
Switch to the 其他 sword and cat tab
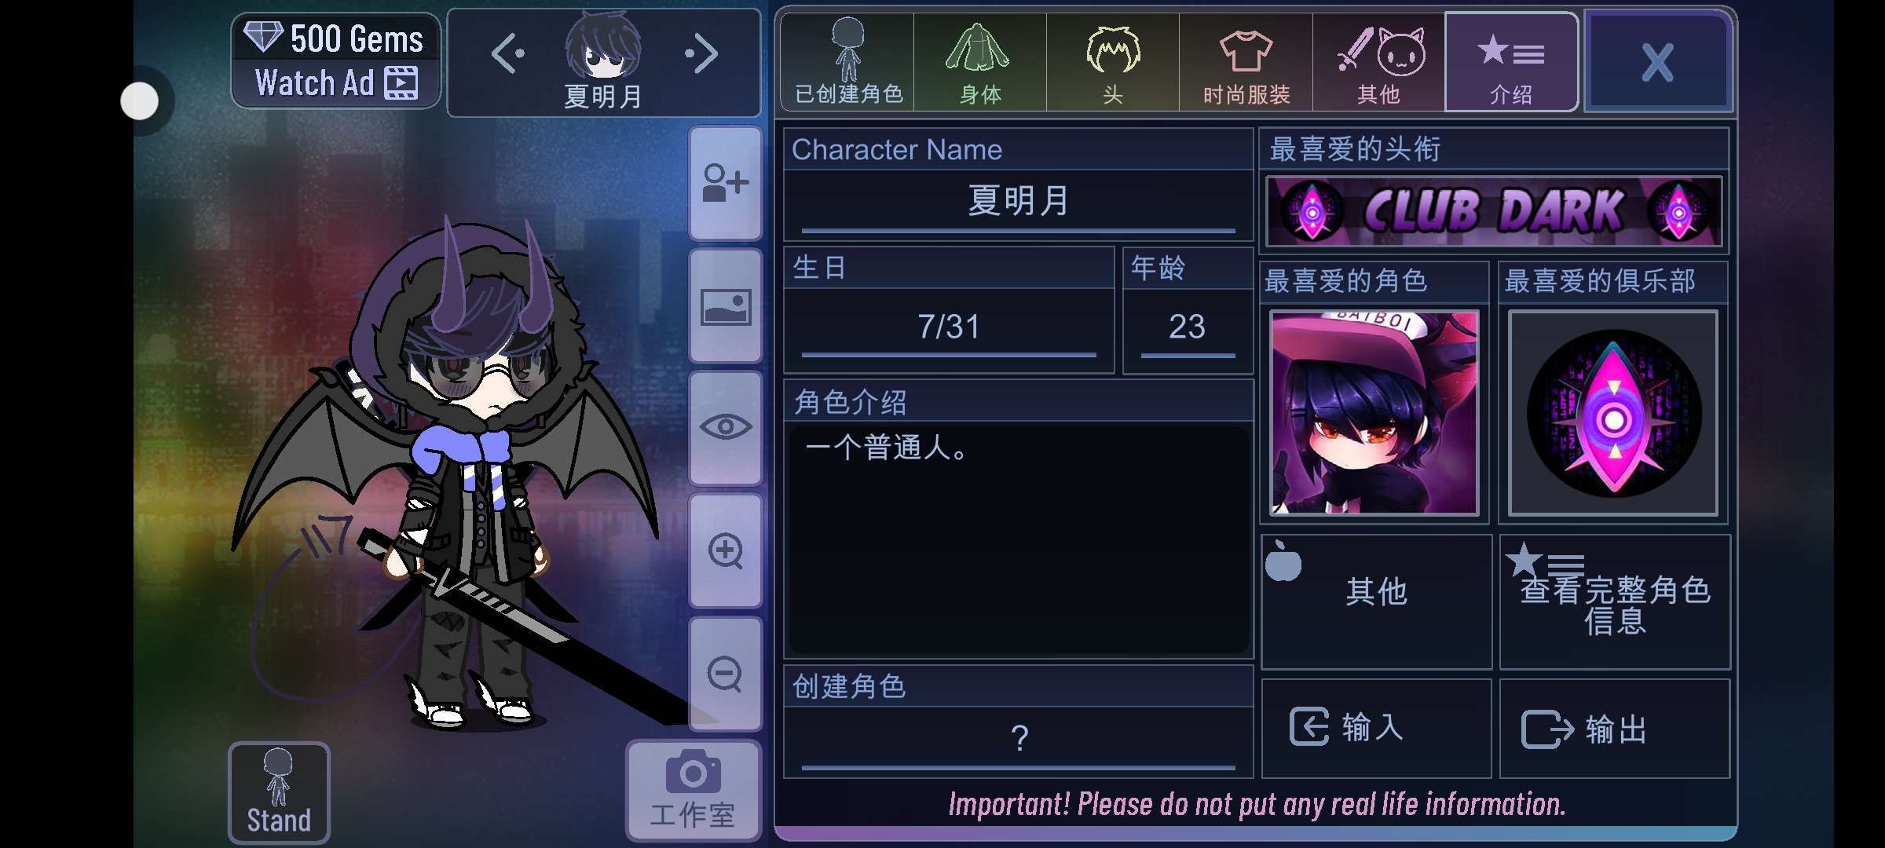(1379, 62)
